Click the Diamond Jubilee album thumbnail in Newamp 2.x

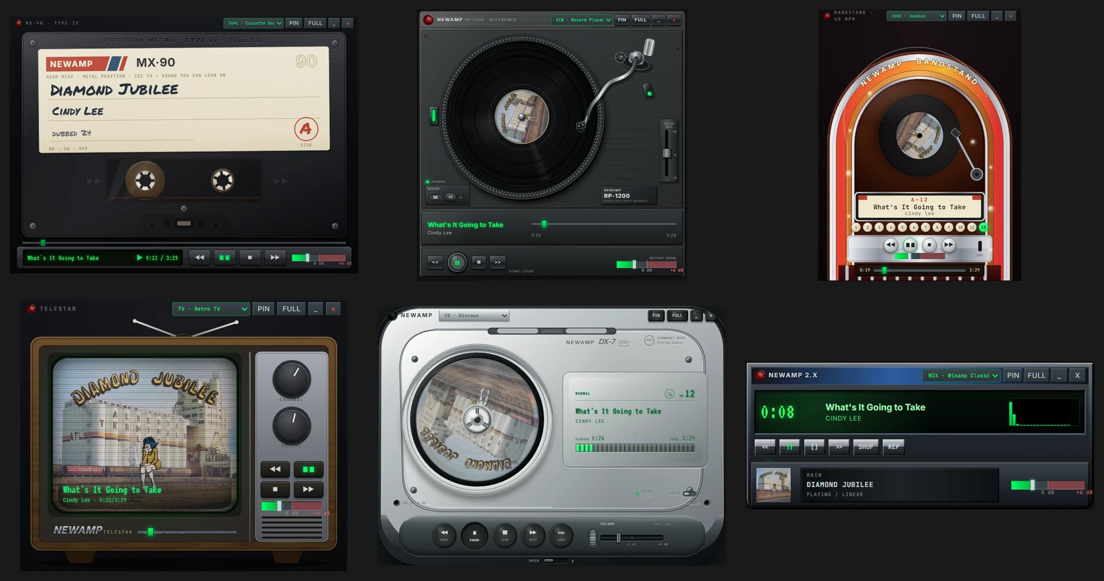tap(773, 485)
